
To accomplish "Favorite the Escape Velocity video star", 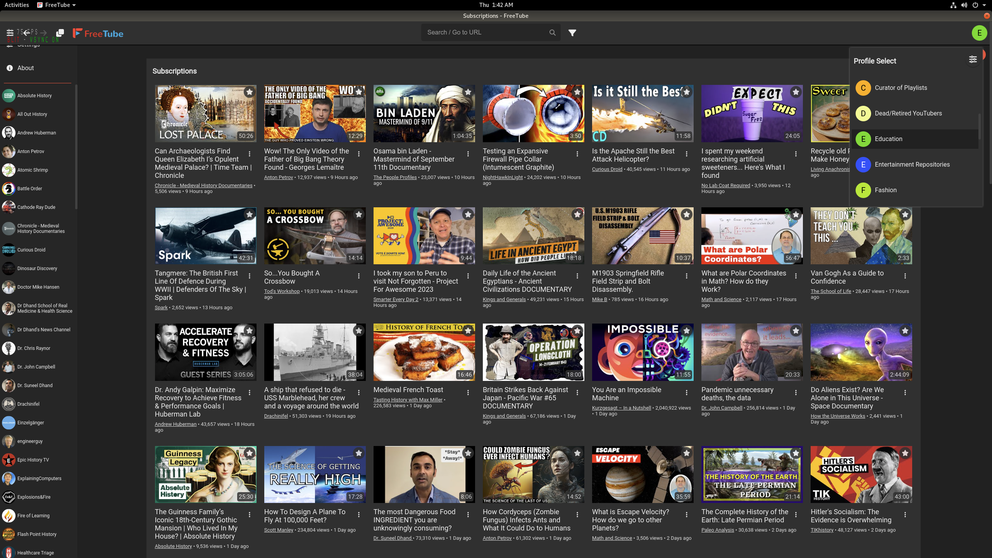I will [687, 453].
